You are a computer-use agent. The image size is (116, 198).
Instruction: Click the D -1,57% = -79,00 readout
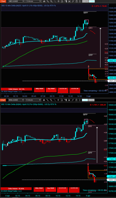(x=99, y=6)
